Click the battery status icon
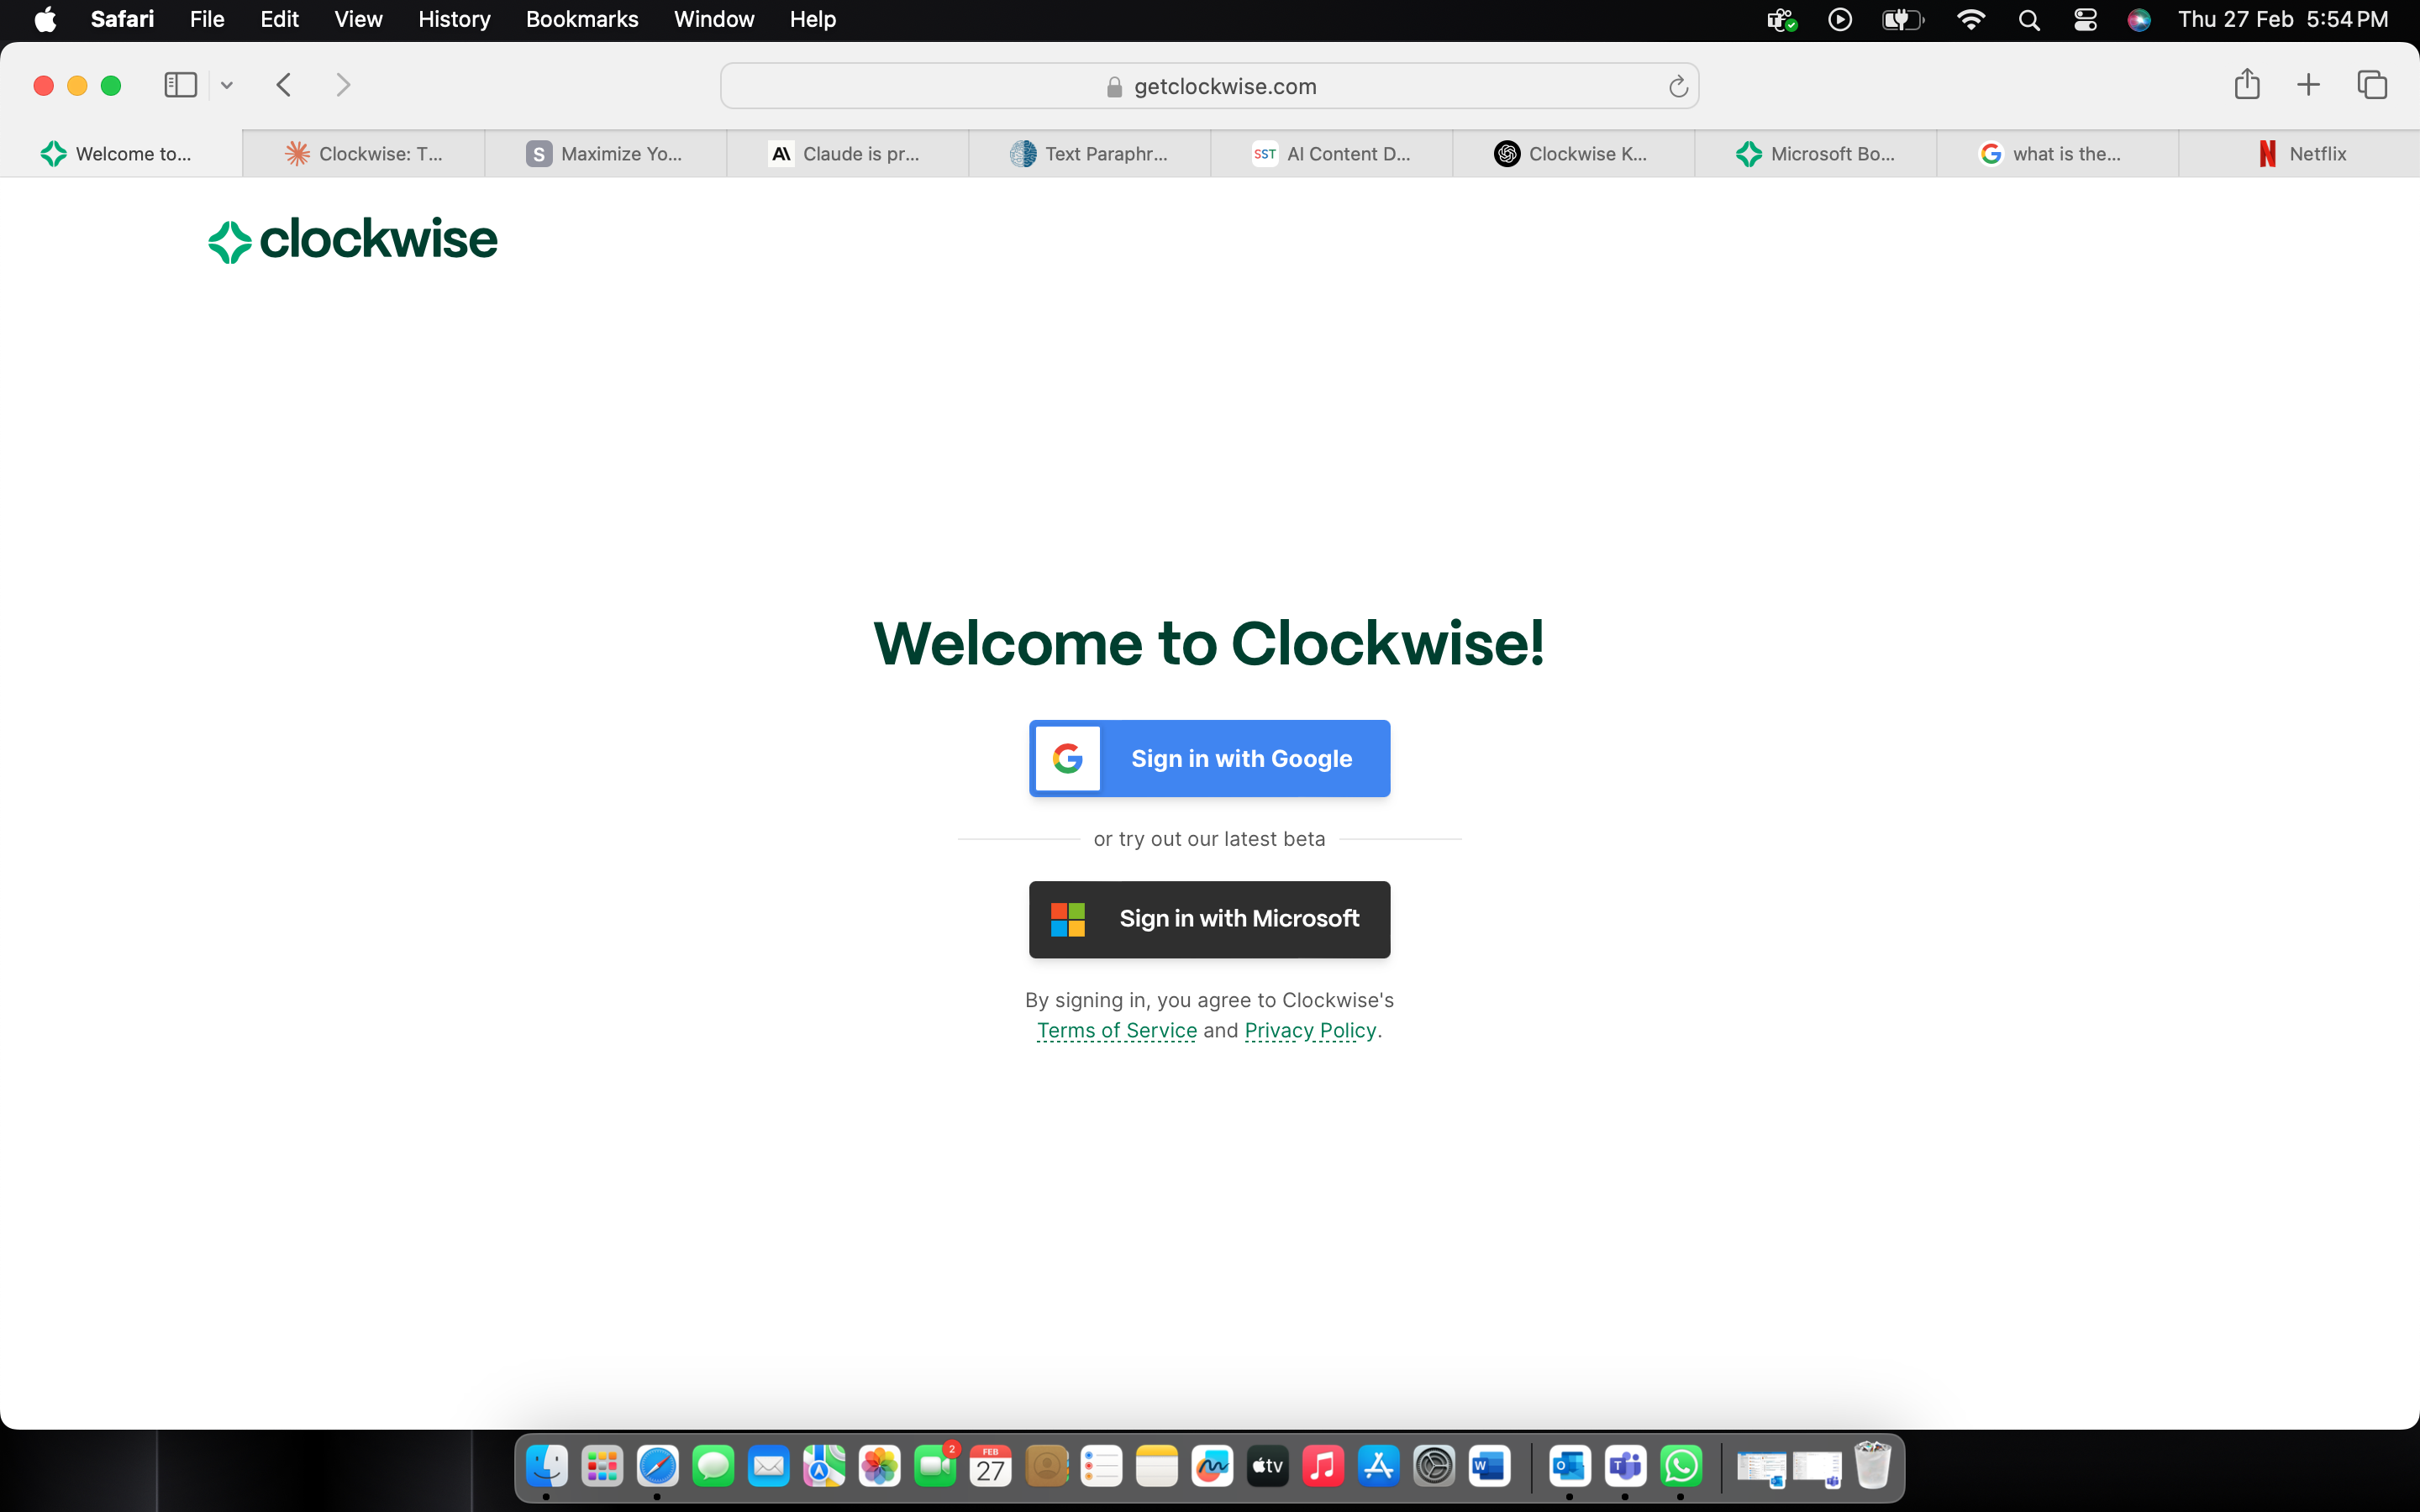 tap(1902, 20)
